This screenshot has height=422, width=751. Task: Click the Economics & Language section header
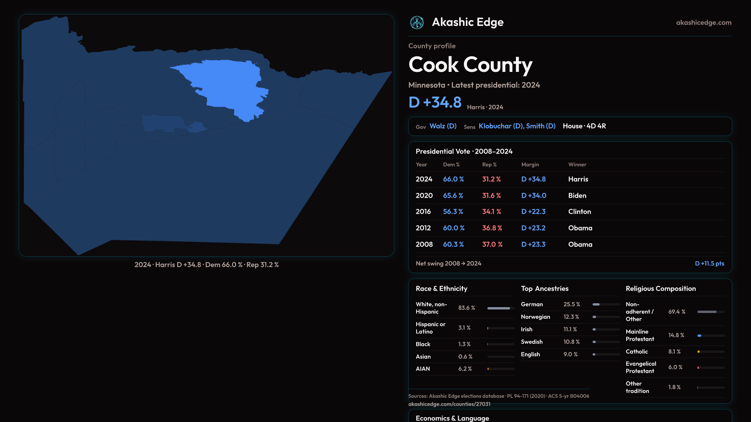pos(452,418)
